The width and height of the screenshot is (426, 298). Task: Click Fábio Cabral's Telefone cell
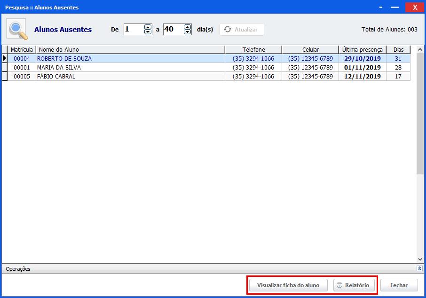tap(253, 76)
